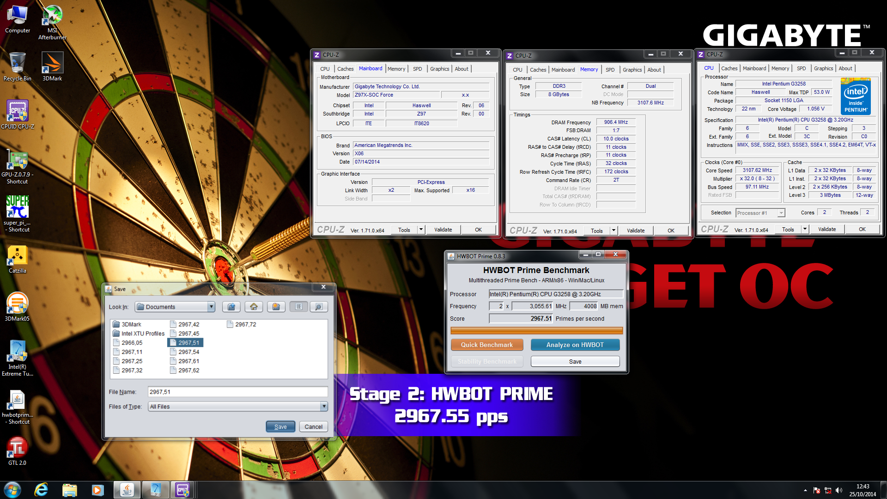Select the Java app taskbar button
The image size is (887, 499).
click(127, 490)
